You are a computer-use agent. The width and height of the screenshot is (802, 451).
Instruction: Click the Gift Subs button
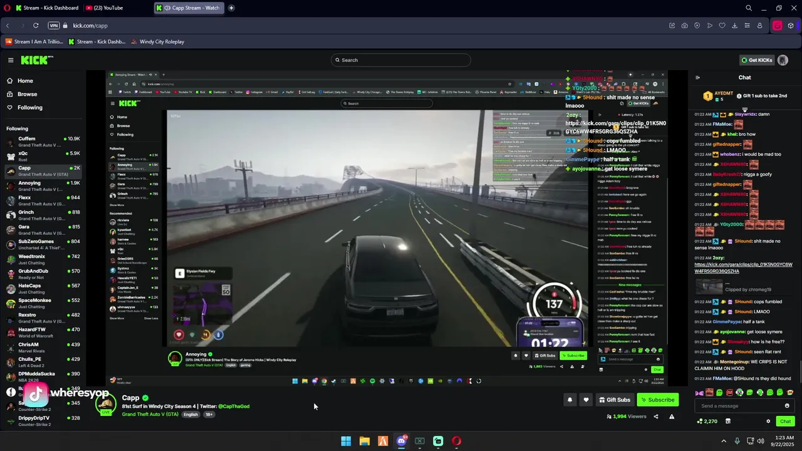pyautogui.click(x=614, y=400)
